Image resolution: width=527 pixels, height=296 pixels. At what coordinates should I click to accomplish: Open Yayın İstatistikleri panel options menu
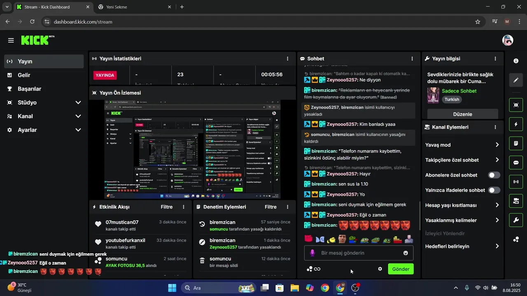tap(287, 59)
